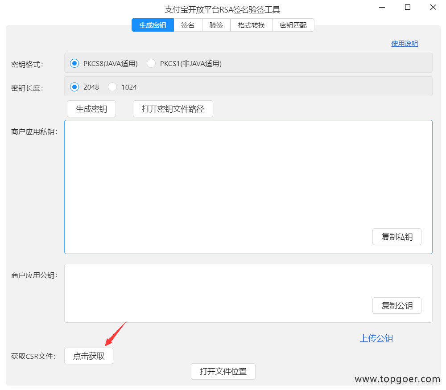Image resolution: width=446 pixels, height=390 pixels.
Task: Open the 使用说明 link
Action: click(405, 43)
